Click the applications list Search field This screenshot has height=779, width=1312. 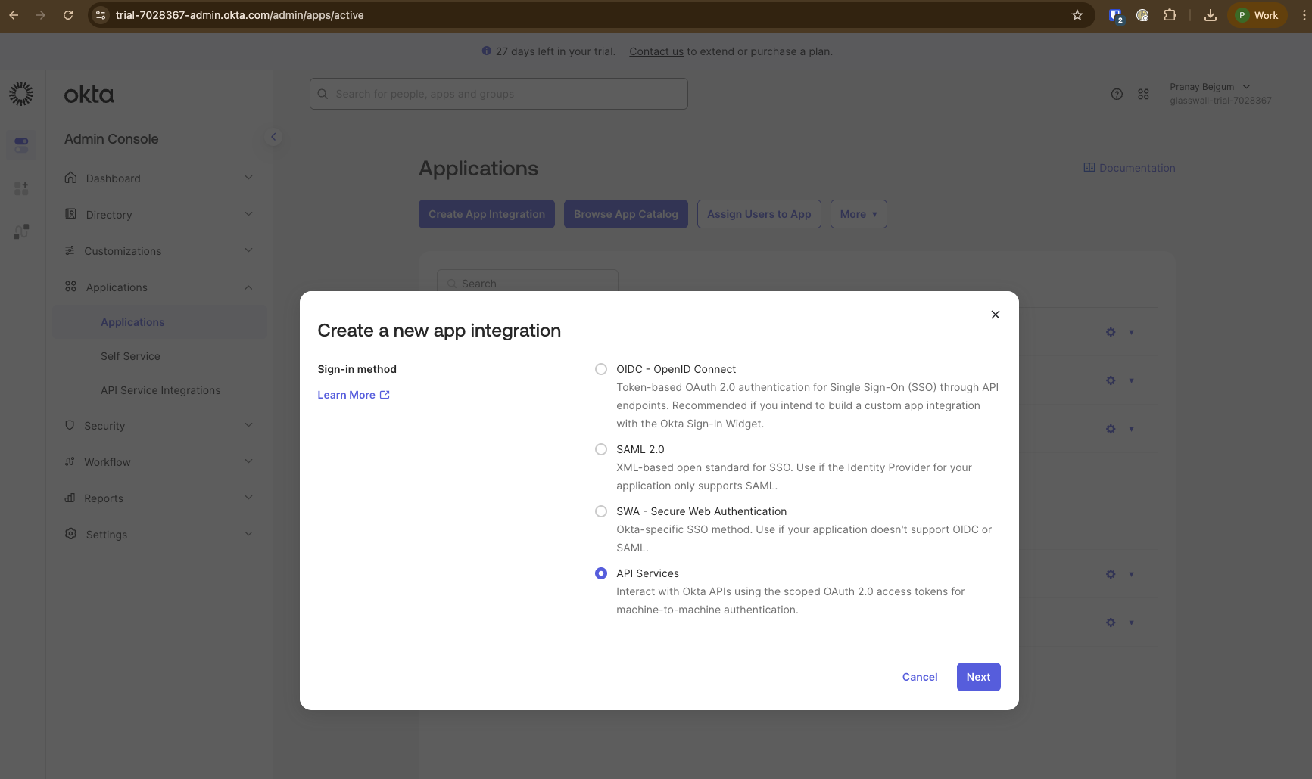(528, 283)
